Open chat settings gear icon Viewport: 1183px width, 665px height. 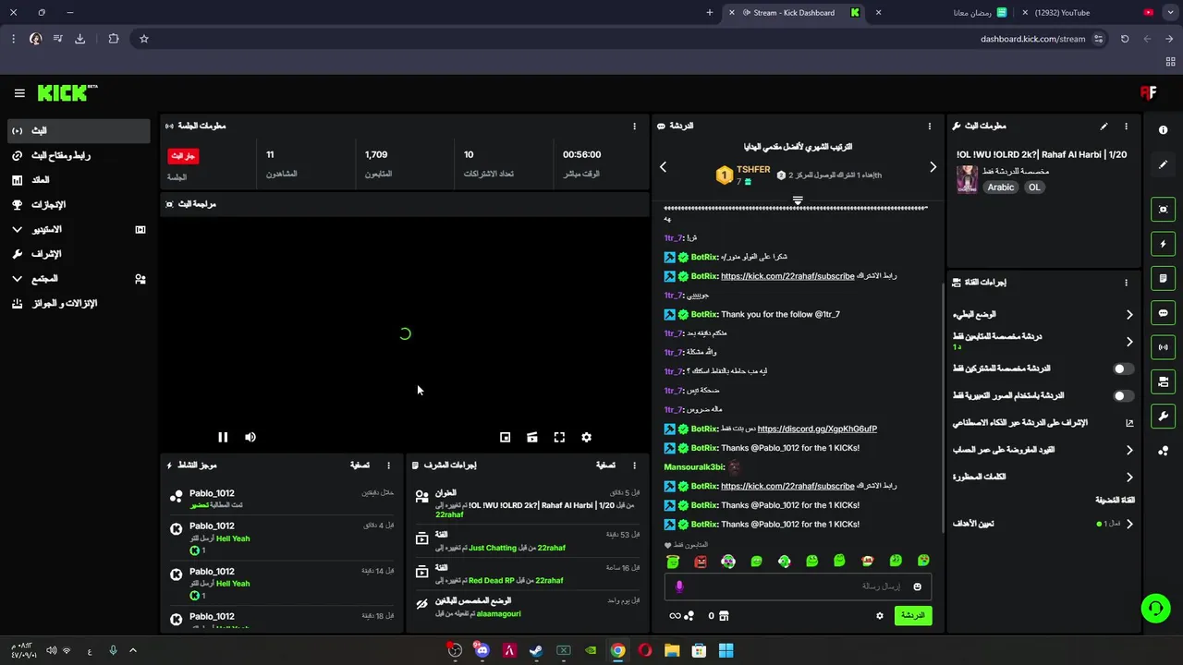[880, 616]
